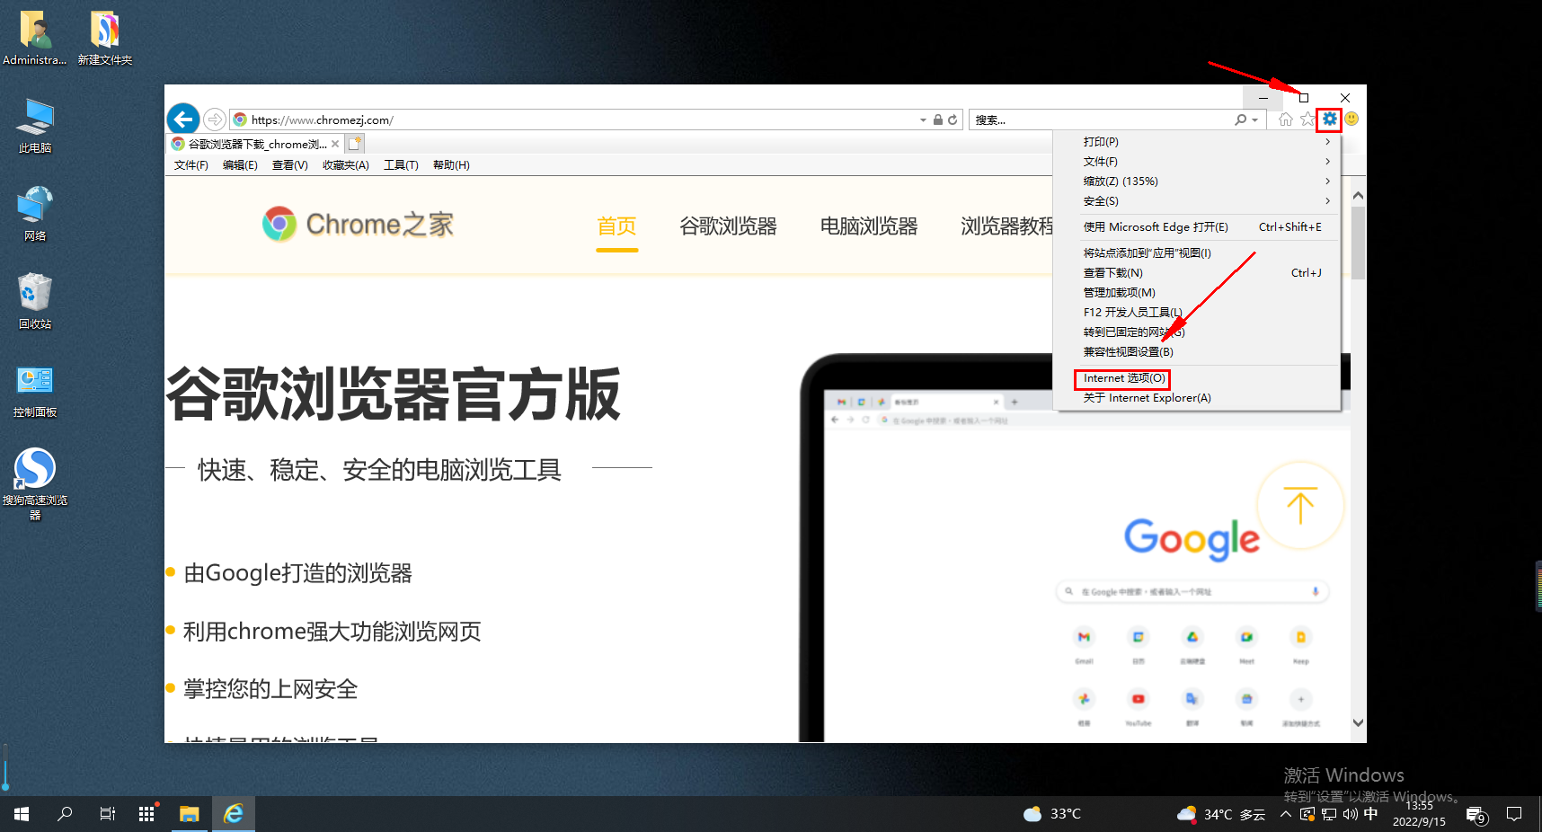Open a new blank tab
1542x832 pixels.
coord(354,143)
